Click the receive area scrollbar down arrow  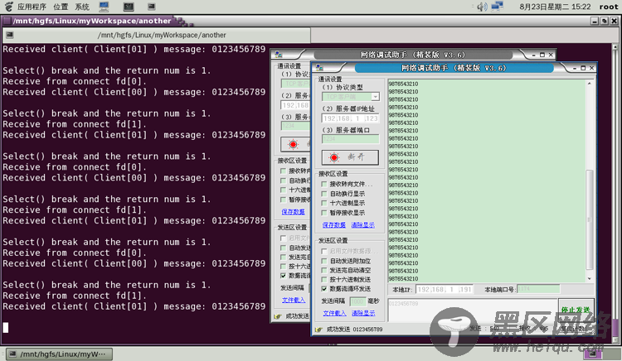[x=589, y=279]
